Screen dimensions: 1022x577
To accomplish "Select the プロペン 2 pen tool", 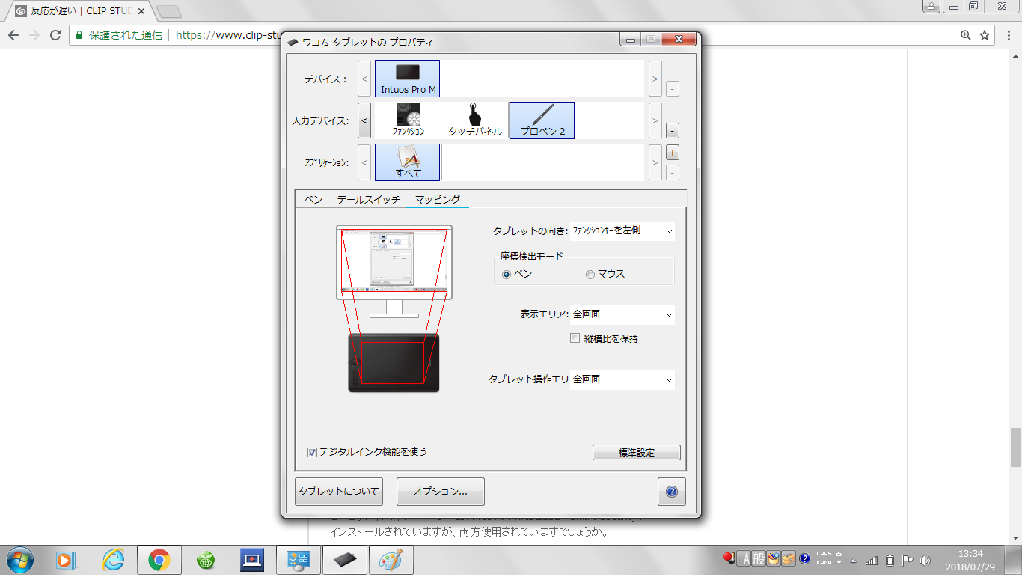I will click(542, 120).
